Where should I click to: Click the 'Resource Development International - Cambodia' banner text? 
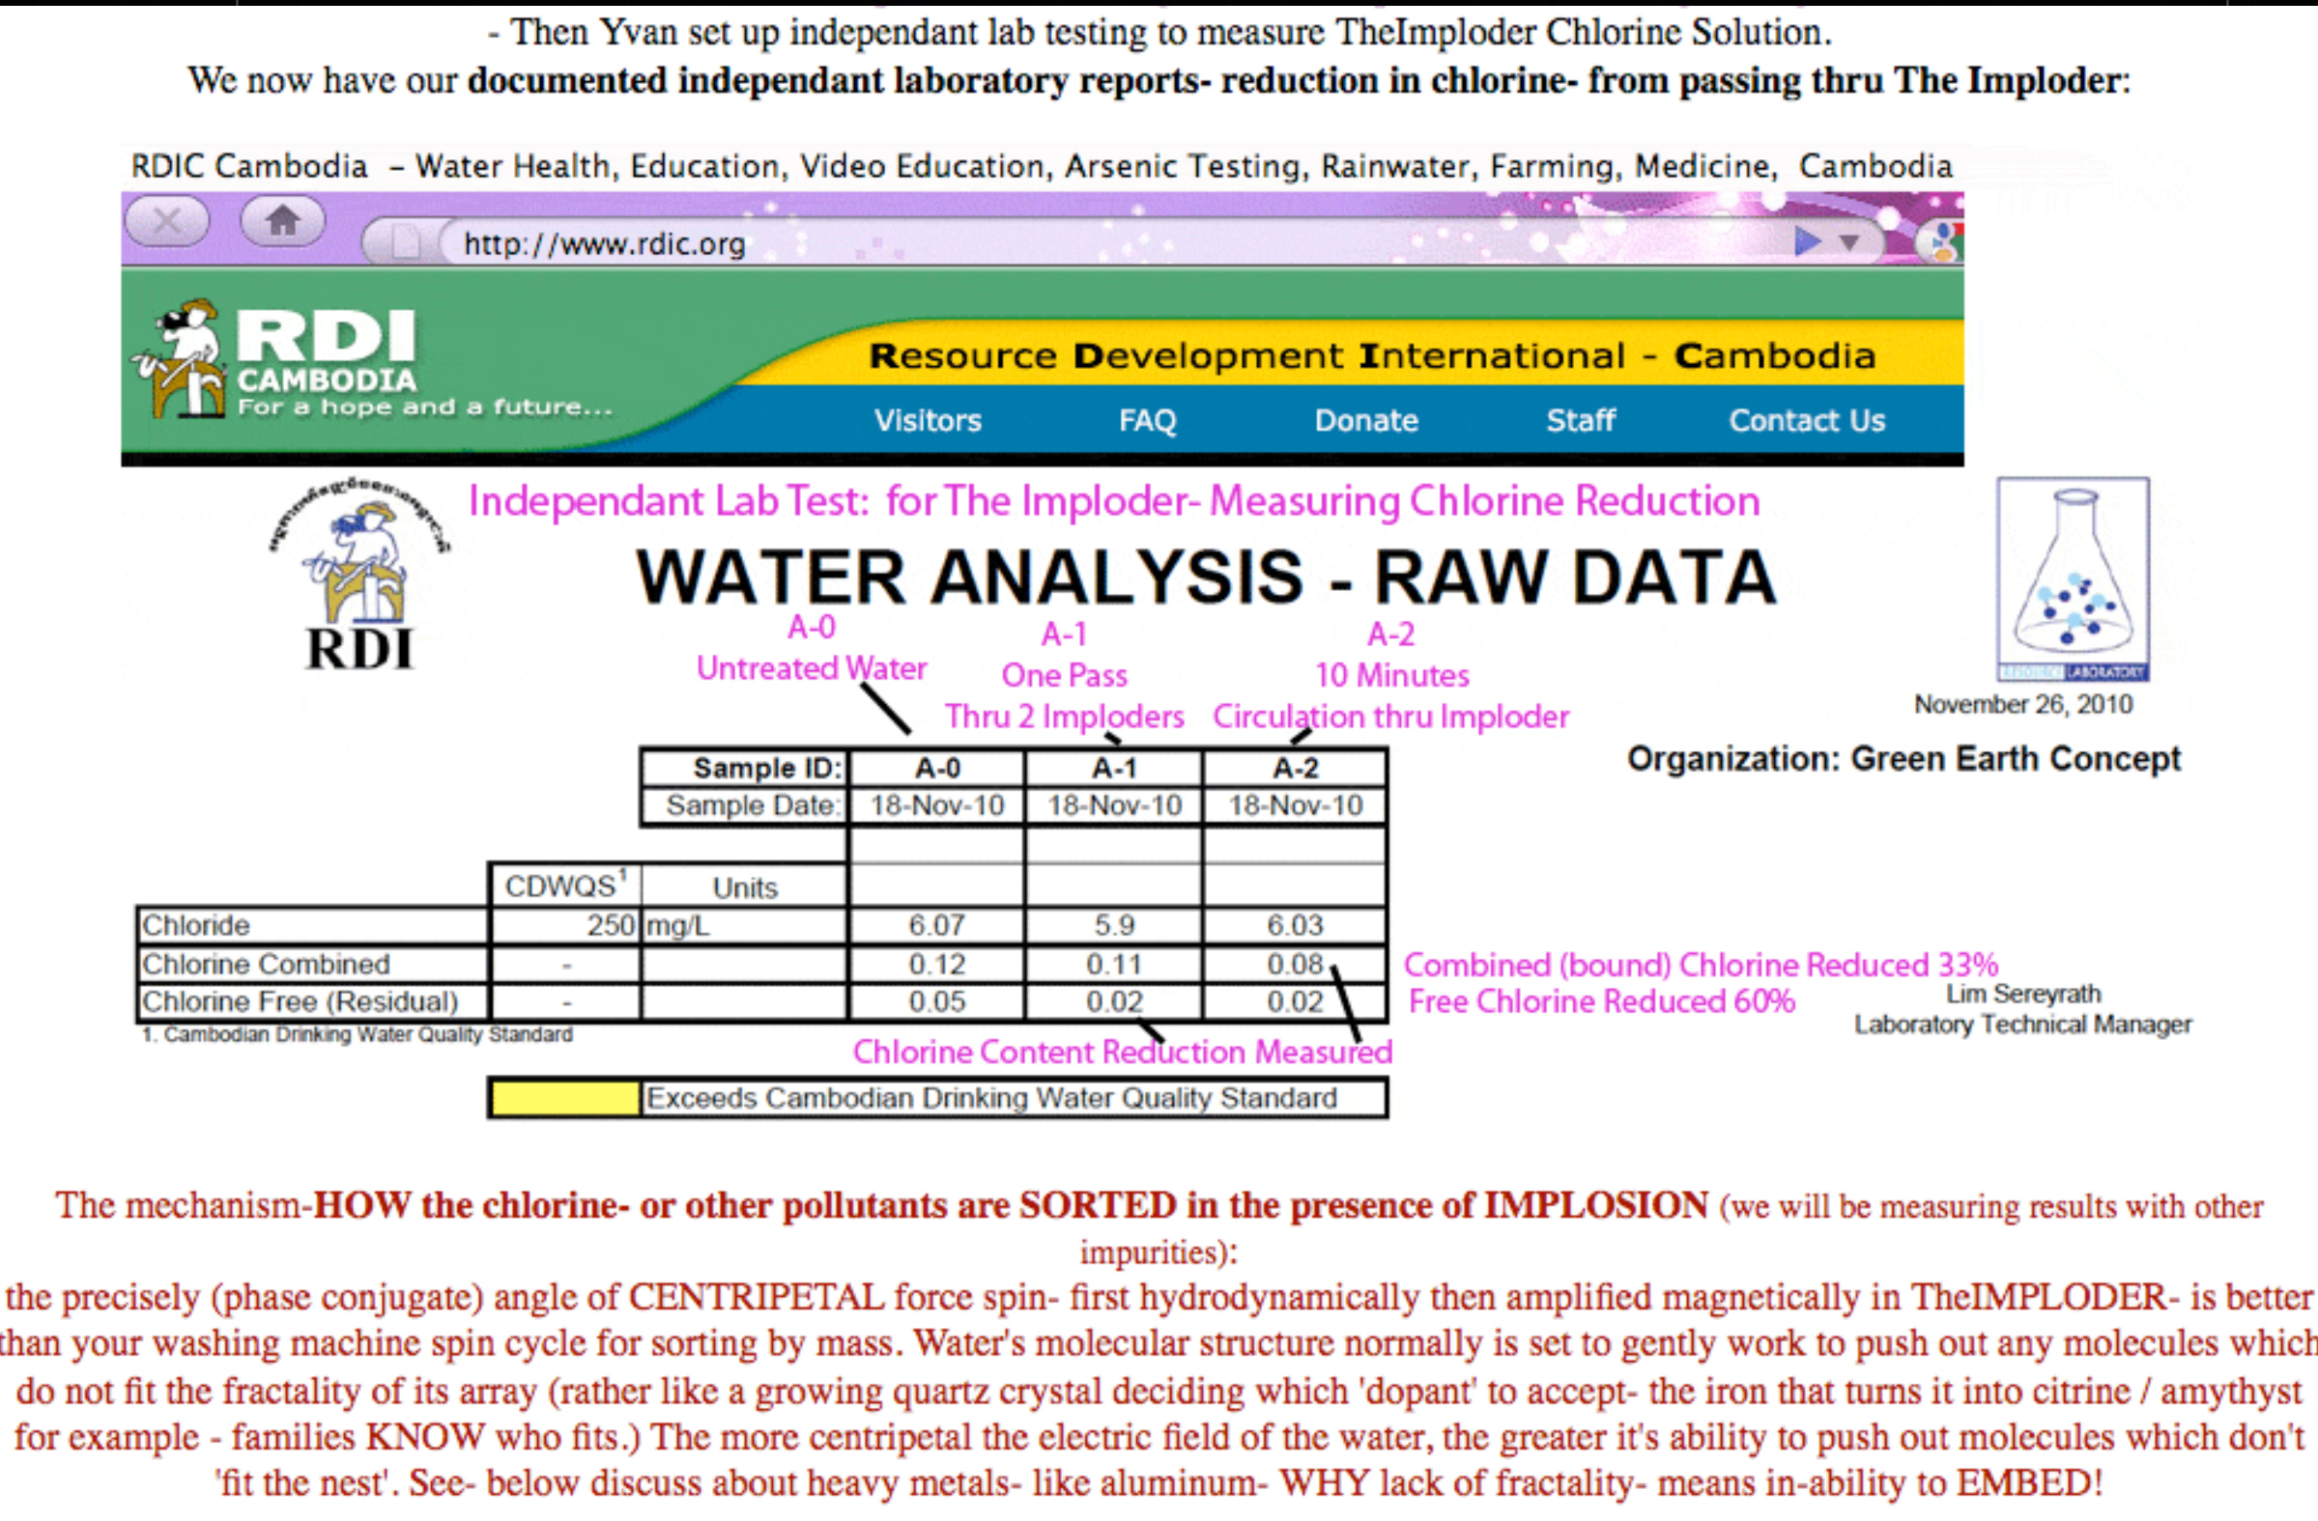(1372, 356)
